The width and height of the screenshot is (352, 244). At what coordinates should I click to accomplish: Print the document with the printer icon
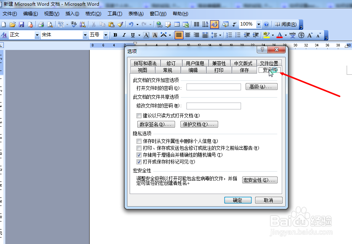point(41,24)
